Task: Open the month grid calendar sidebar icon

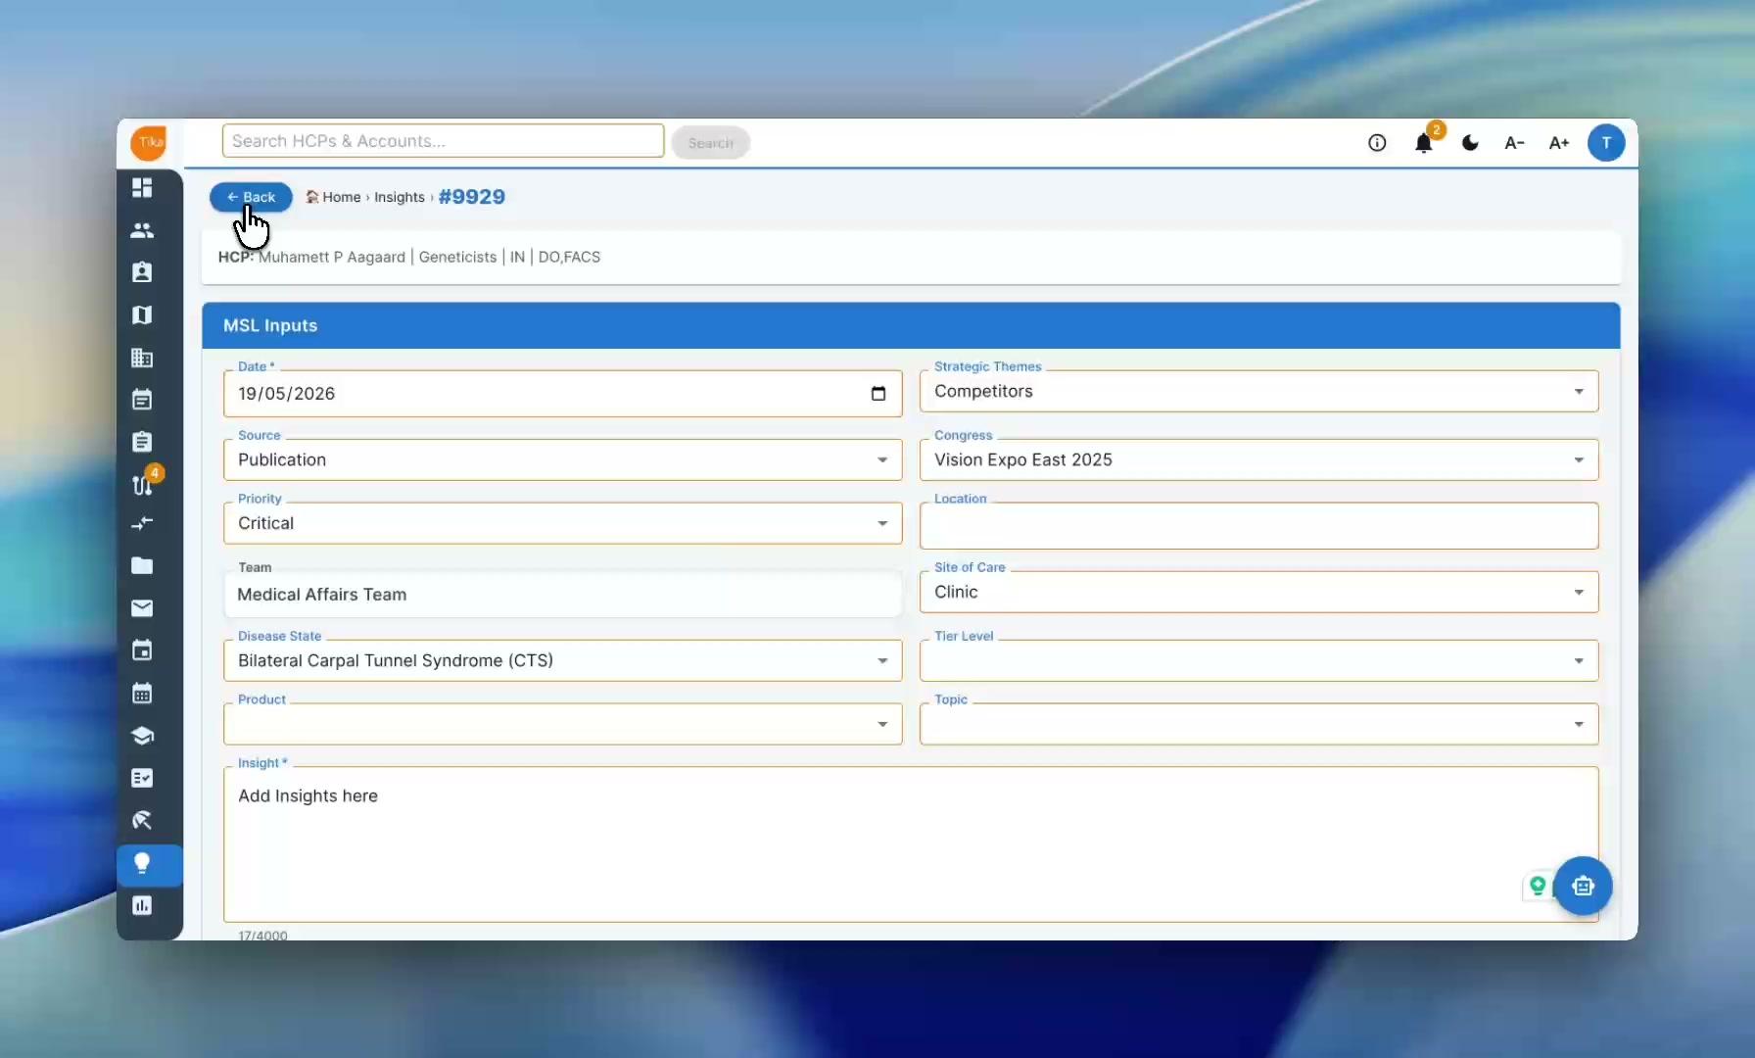Action: [142, 694]
